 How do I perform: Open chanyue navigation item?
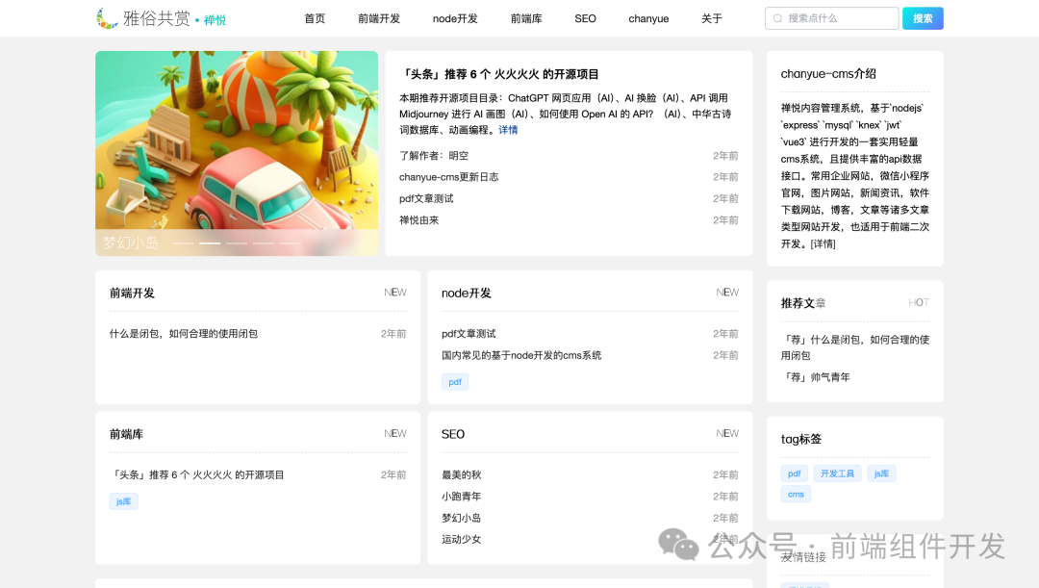648,18
